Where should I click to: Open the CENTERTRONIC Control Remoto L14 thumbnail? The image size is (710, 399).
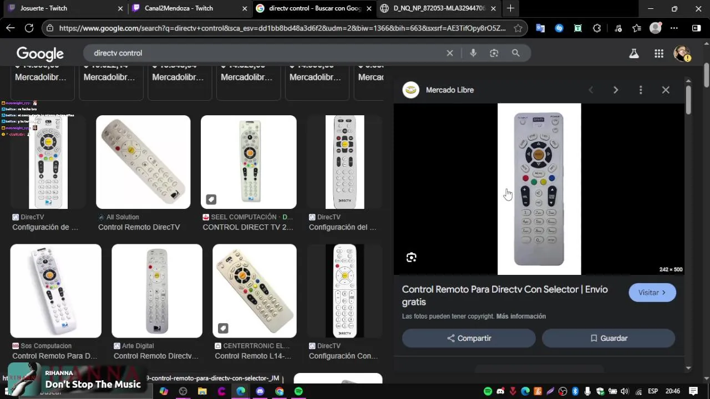[255, 291]
